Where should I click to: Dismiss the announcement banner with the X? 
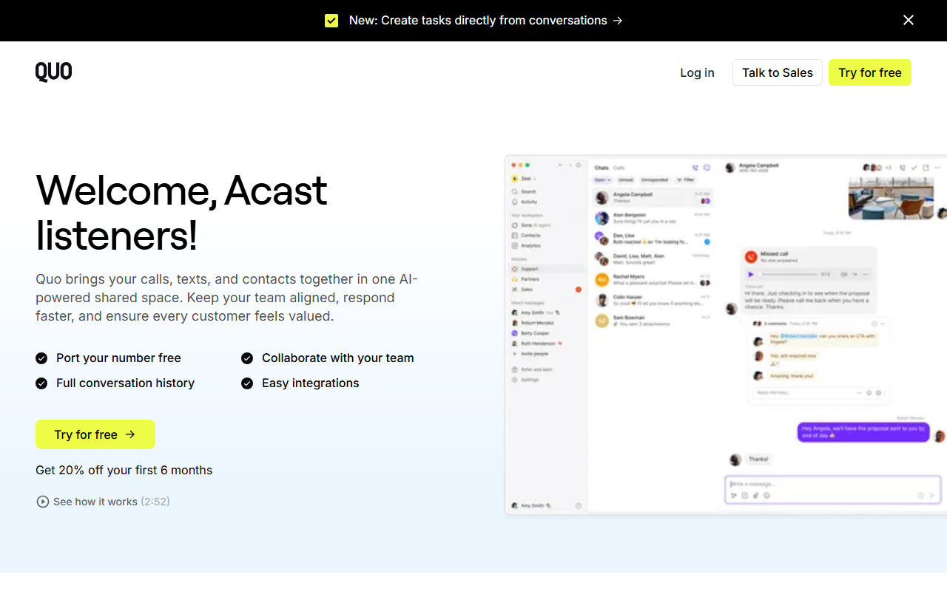pos(909,21)
